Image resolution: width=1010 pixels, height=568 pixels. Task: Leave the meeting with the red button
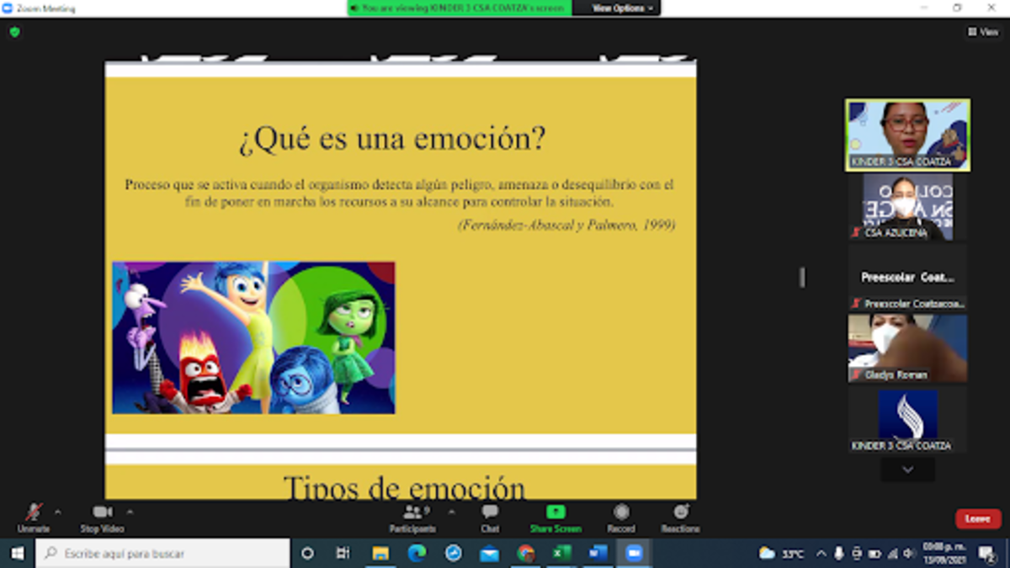coord(978,518)
